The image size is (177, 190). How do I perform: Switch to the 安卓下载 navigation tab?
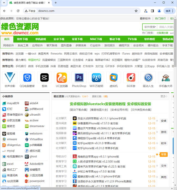(59, 39)
